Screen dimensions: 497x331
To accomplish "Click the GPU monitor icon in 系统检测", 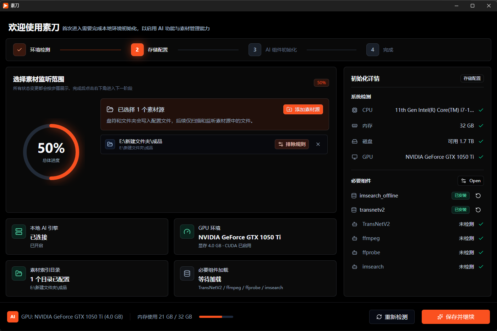I will [x=355, y=157].
